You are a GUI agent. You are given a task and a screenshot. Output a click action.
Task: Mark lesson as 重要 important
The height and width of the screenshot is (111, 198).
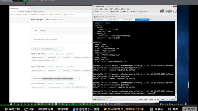tap(173, 109)
